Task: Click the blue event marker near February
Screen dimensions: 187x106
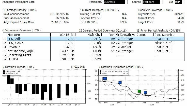Action: tap(145, 92)
